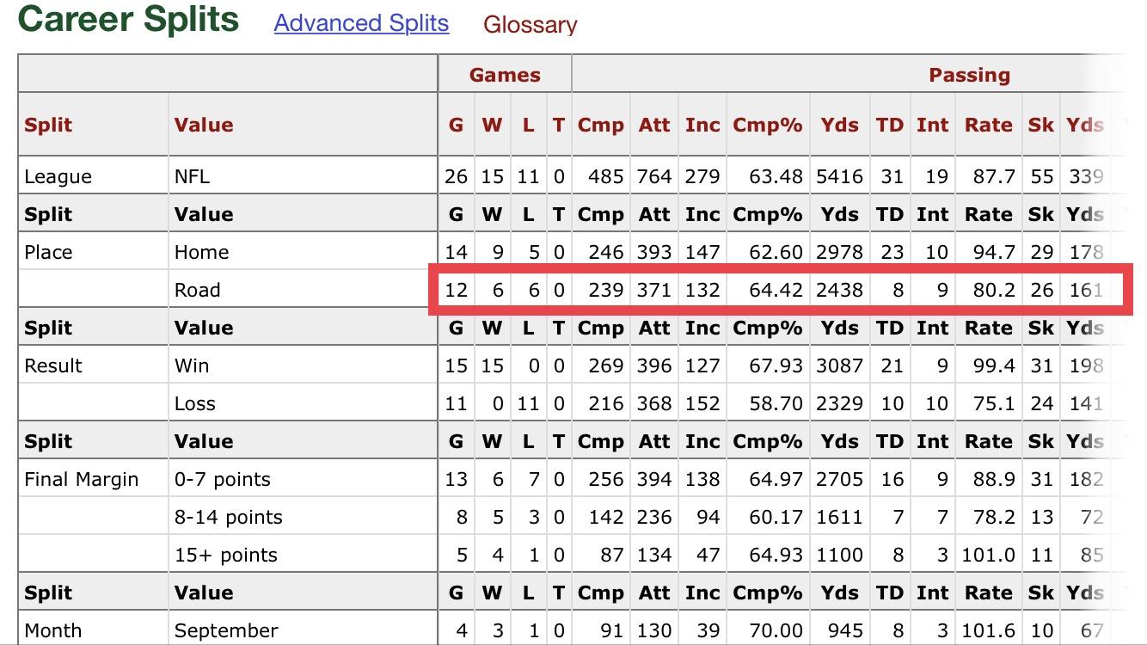This screenshot has width=1147, height=645.
Task: Click the September month value
Action: [226, 631]
